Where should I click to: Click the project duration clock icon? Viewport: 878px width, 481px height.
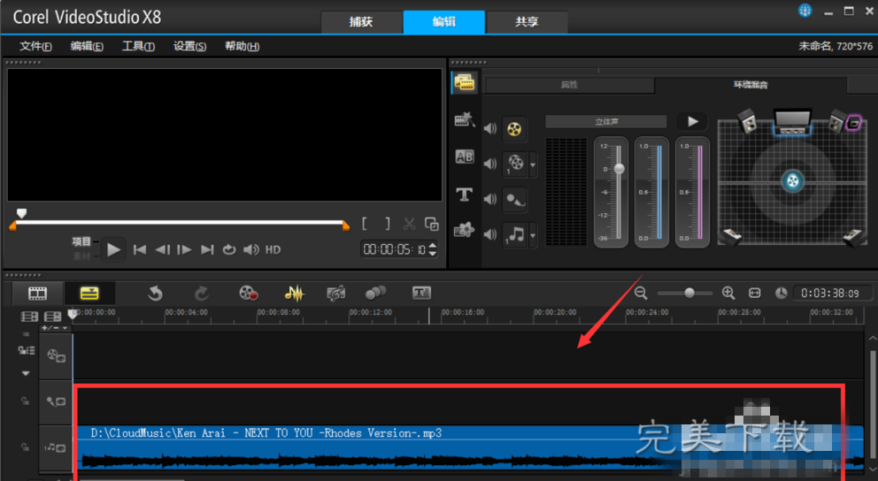tap(782, 293)
